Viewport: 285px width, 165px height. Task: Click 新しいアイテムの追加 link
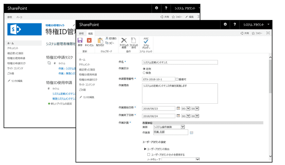pos(61,103)
